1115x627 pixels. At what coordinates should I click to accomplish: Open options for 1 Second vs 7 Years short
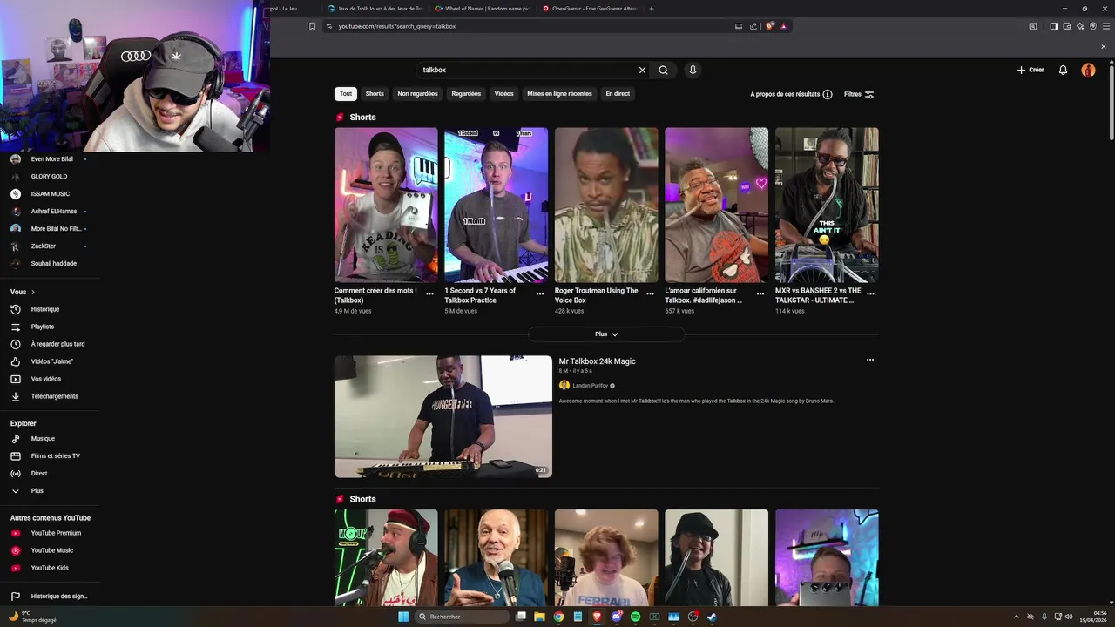pos(540,294)
